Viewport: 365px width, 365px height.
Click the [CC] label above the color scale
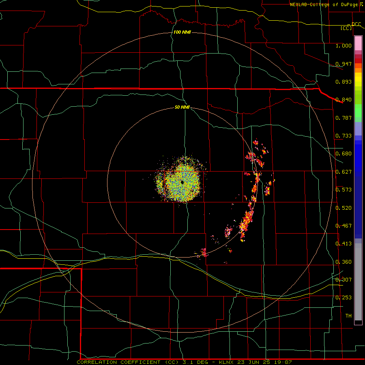click(346, 28)
